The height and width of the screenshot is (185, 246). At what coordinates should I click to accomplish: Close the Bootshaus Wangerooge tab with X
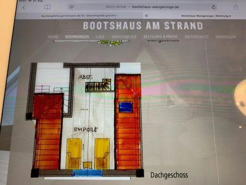[146, 15]
